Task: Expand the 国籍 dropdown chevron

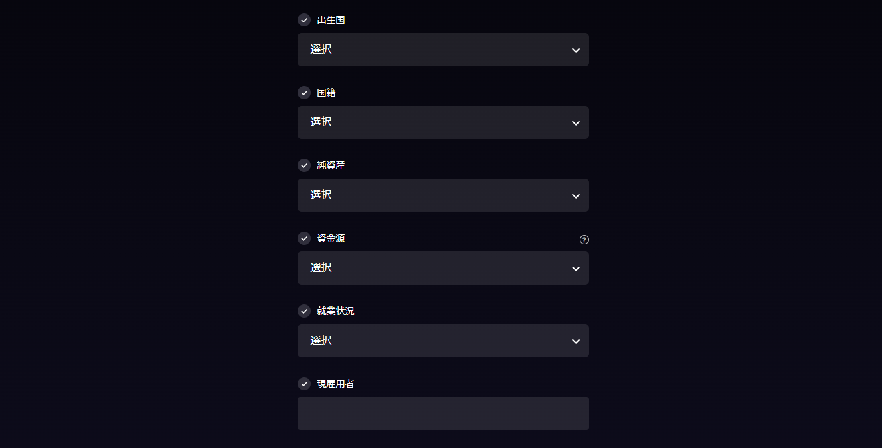Action: point(576,123)
